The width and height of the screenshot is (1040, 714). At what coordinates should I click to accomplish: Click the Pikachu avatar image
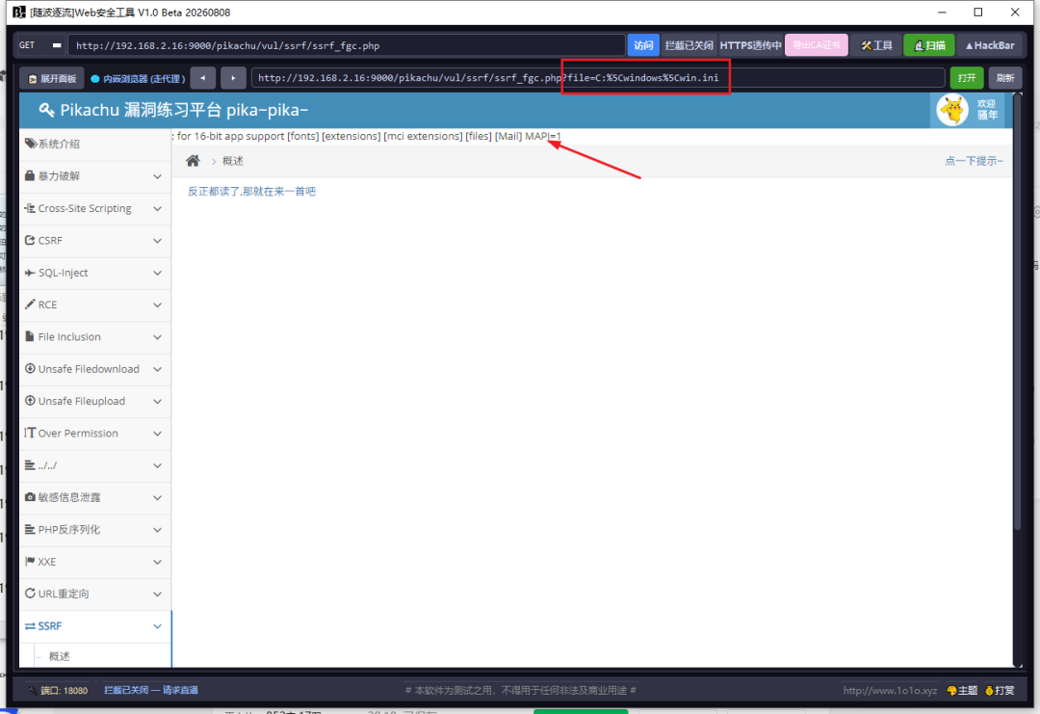click(x=952, y=110)
